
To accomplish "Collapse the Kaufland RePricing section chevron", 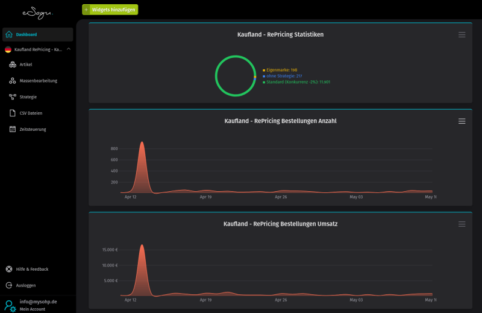I will click(69, 49).
